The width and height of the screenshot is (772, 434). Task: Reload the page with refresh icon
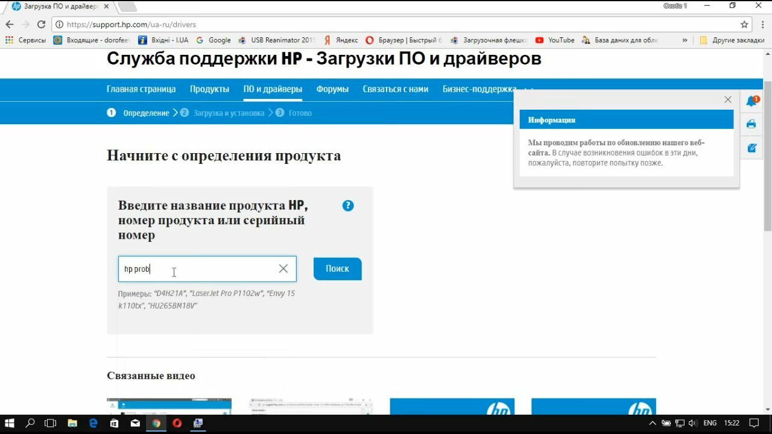coord(41,25)
